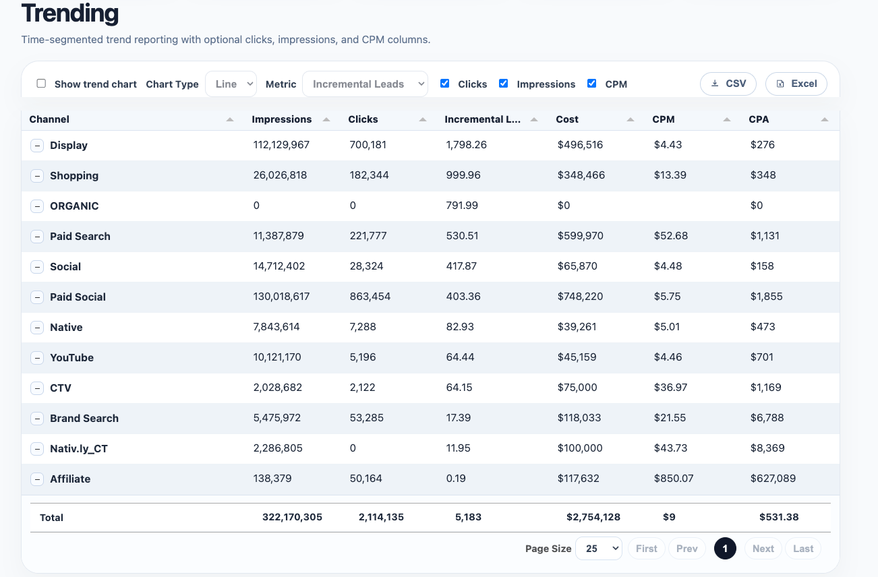
Task: Uncheck the Clicks column checkbox
Action: 444,84
